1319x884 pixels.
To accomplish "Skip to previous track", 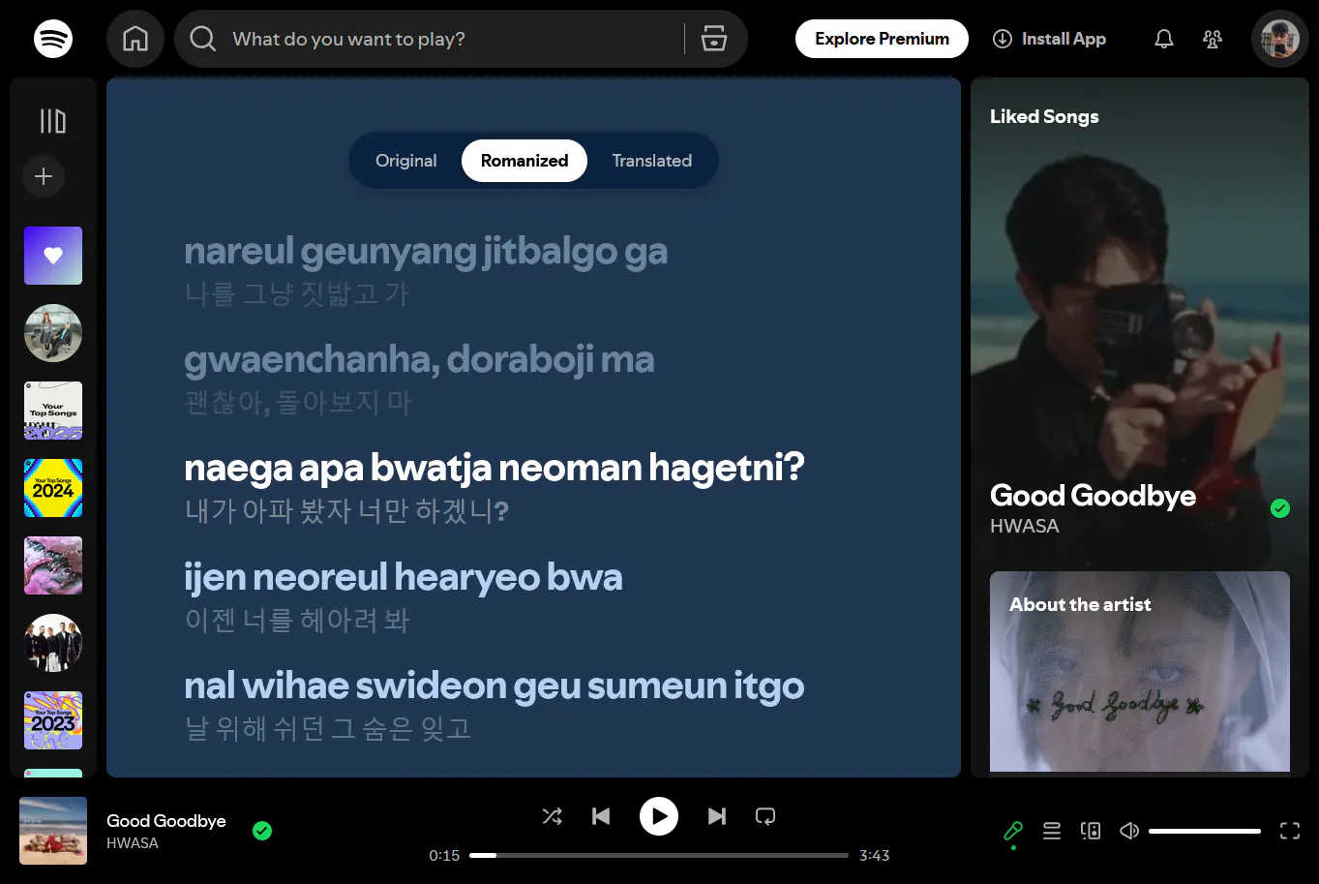I will pyautogui.click(x=601, y=816).
